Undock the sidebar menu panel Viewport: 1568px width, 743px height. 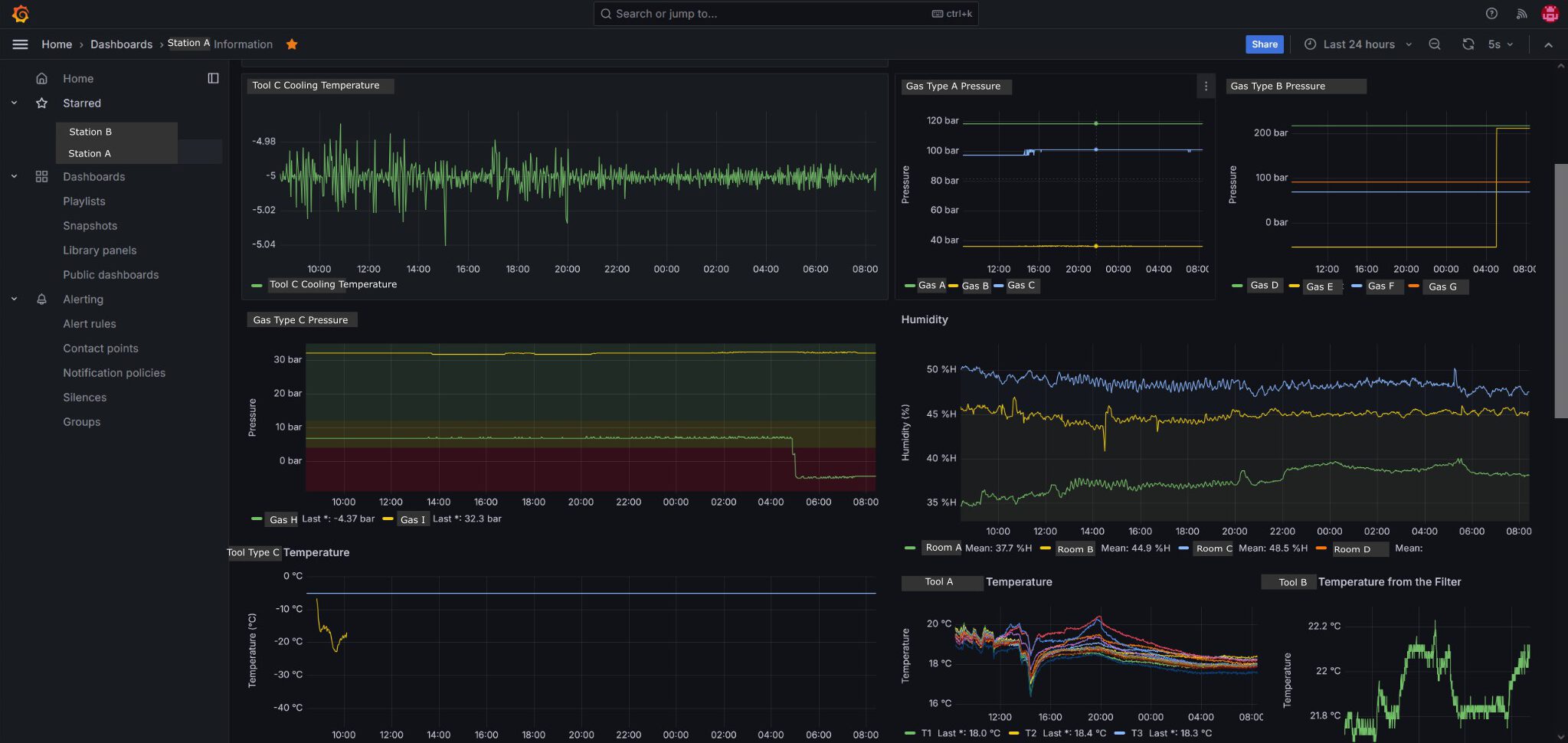213,78
